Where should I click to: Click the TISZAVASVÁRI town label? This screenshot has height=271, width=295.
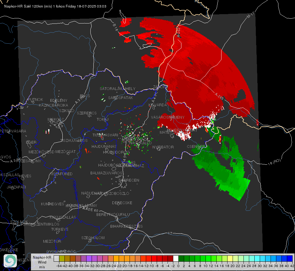coord(105,135)
